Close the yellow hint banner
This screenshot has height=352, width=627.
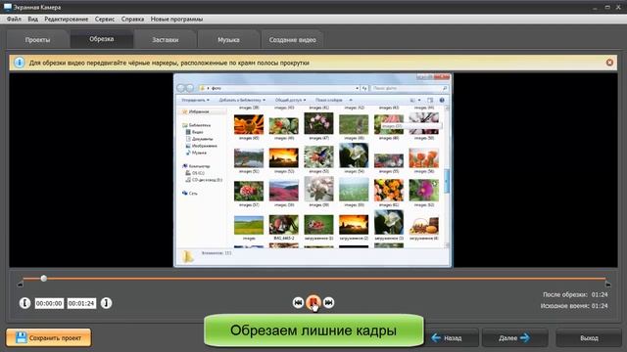tap(609, 63)
